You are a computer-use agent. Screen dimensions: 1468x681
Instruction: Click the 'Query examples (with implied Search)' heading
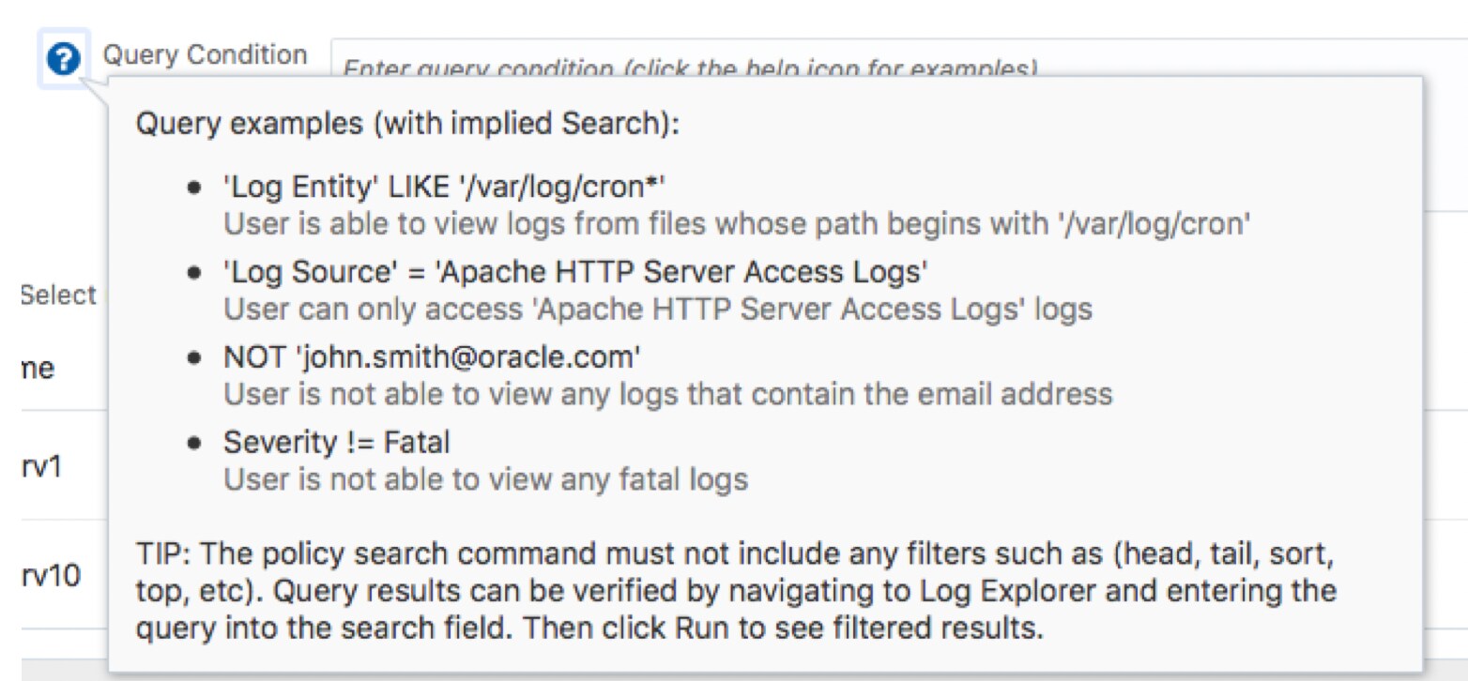coord(407,125)
